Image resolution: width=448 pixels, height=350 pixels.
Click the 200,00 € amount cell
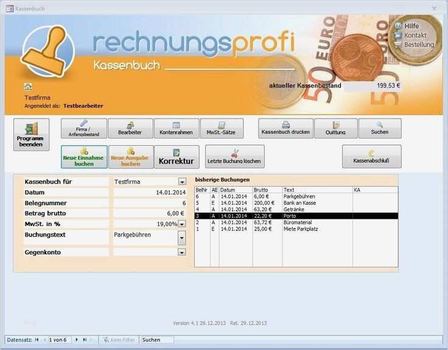pos(264,203)
